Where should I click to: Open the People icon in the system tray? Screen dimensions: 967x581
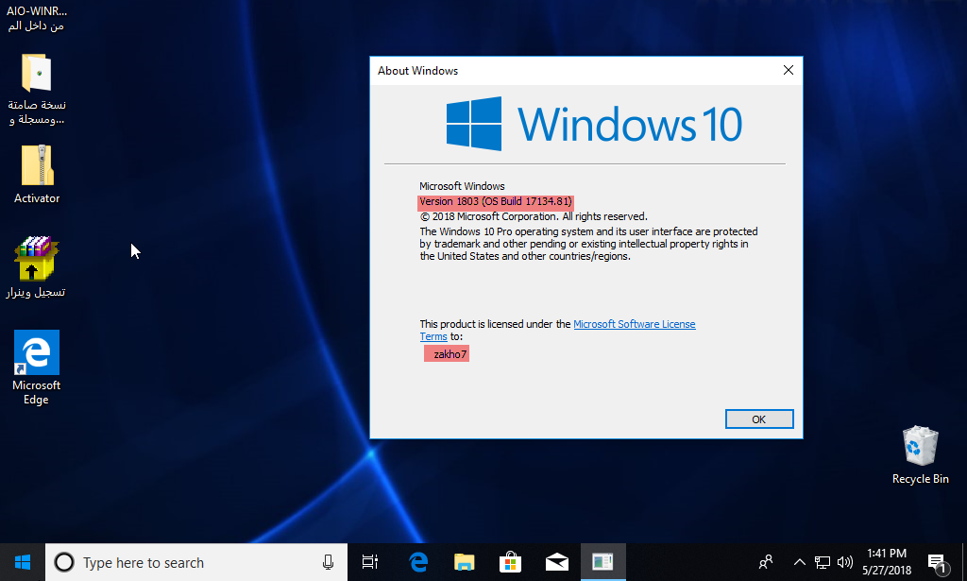(x=766, y=562)
